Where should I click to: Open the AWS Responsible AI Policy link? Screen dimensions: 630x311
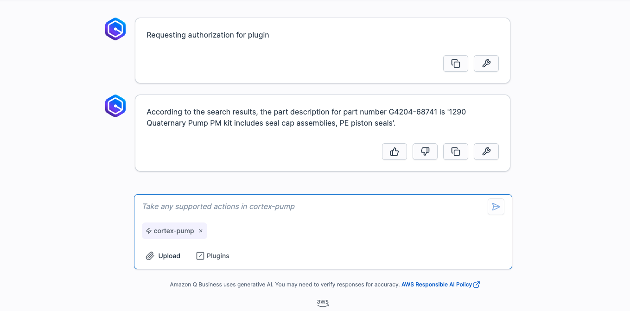(x=436, y=285)
